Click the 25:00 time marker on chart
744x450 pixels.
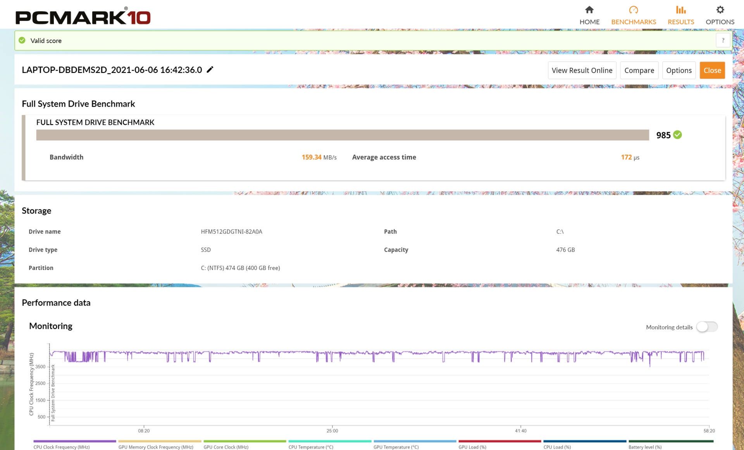click(332, 431)
